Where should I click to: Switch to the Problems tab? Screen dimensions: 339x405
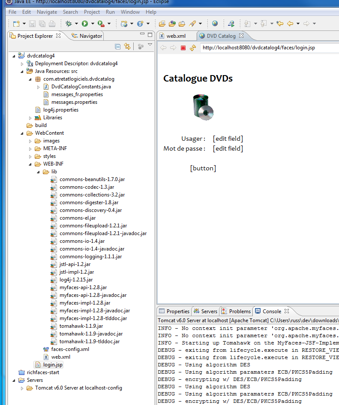click(x=236, y=311)
